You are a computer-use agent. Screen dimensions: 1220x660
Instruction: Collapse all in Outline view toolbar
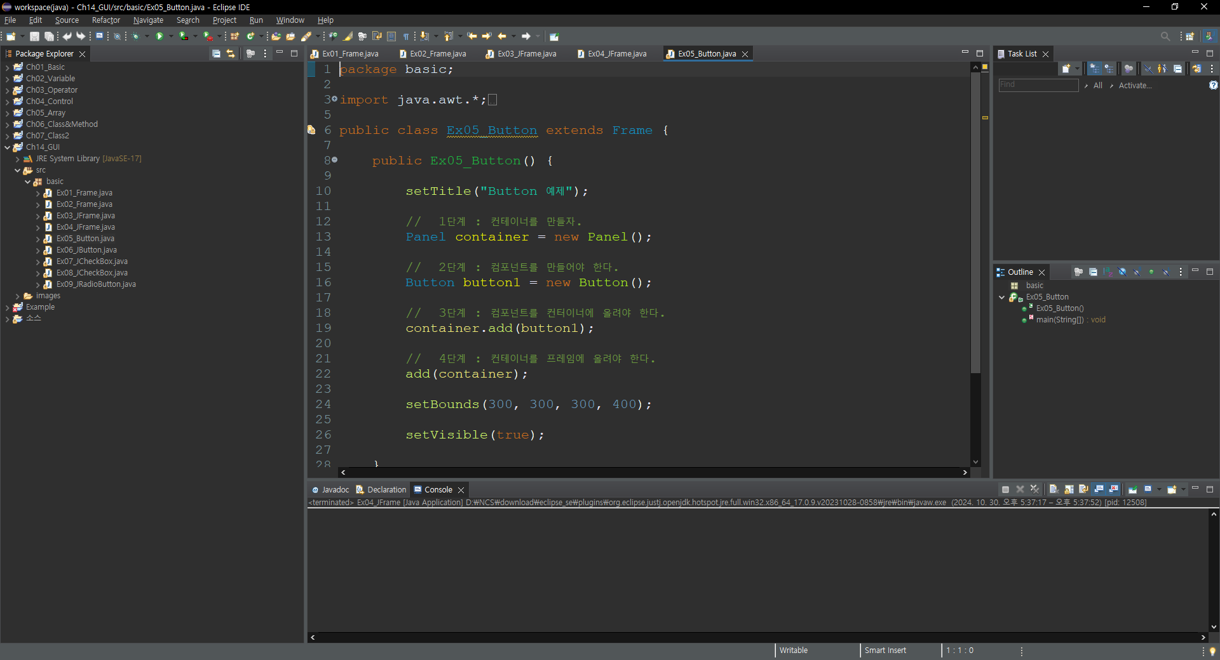[x=1093, y=272]
